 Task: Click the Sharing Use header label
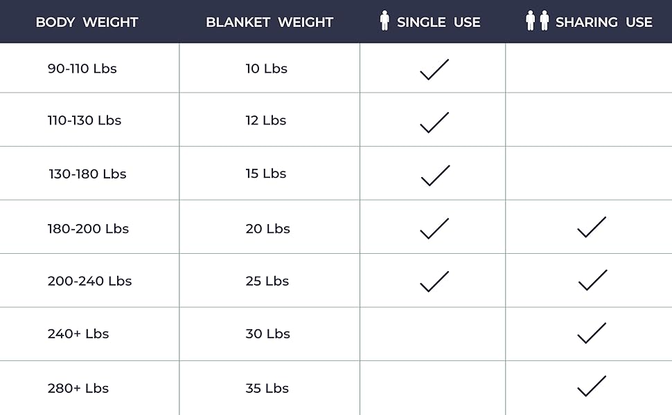pos(603,22)
